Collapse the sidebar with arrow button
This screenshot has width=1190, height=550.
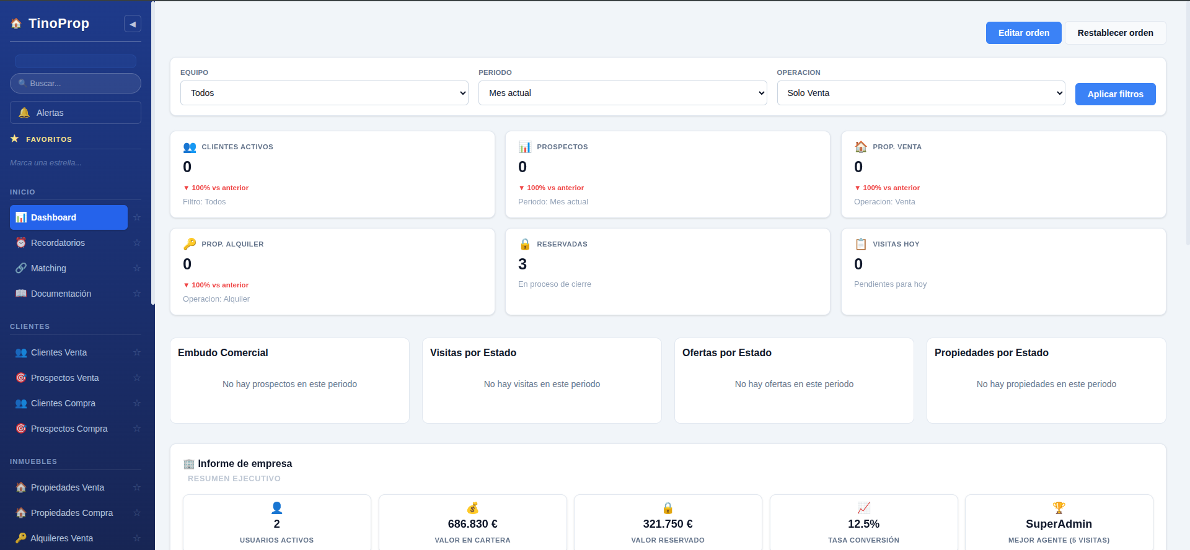(x=132, y=24)
